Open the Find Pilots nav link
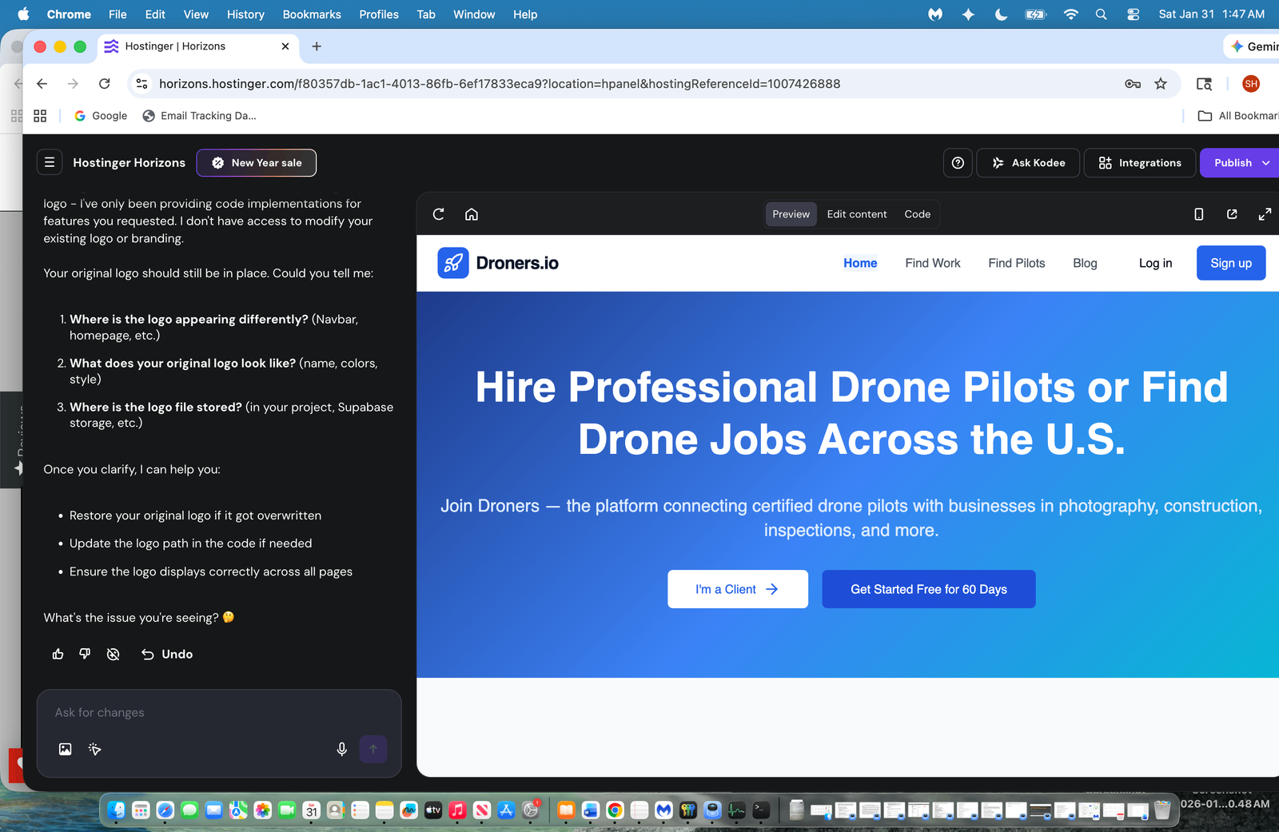The width and height of the screenshot is (1279, 832). pyautogui.click(x=1016, y=263)
